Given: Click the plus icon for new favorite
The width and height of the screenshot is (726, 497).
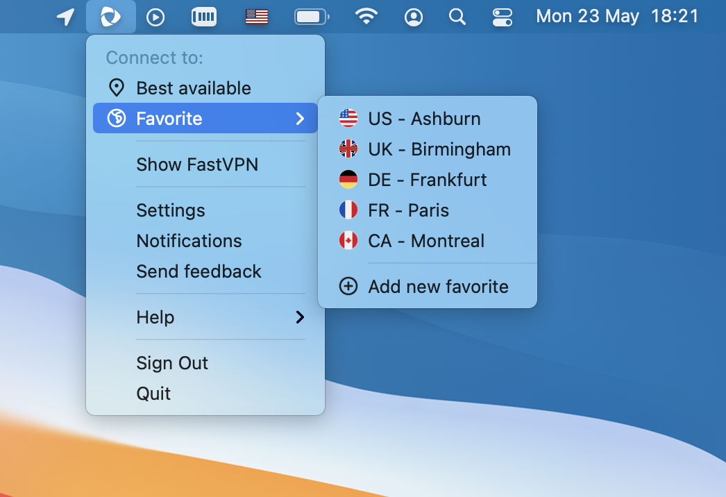Looking at the screenshot, I should pos(348,287).
